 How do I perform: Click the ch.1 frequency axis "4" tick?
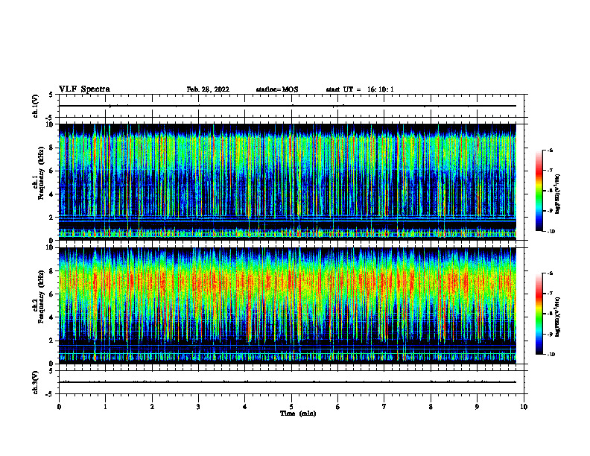[x=51, y=194]
